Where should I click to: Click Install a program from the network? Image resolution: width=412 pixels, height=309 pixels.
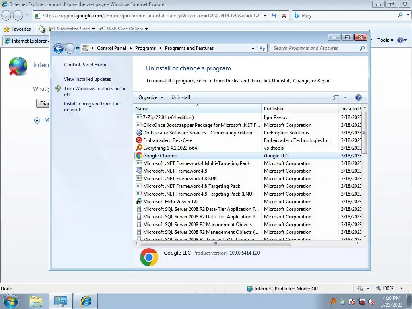click(x=92, y=107)
